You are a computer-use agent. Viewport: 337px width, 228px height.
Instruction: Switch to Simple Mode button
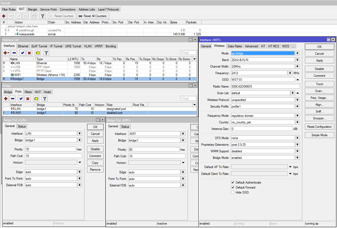[319, 135]
